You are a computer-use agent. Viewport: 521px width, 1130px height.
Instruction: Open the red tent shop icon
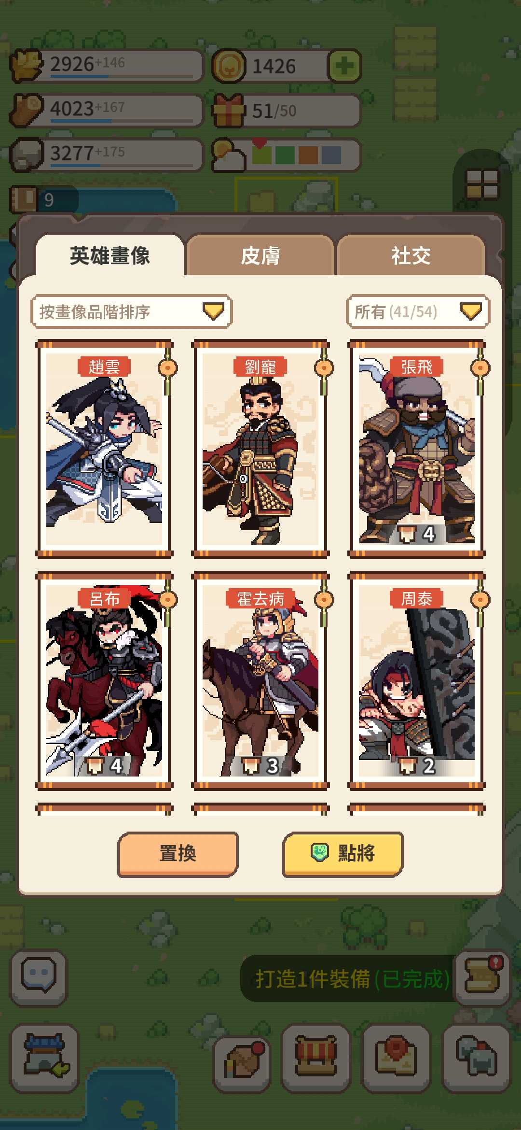click(315, 1058)
